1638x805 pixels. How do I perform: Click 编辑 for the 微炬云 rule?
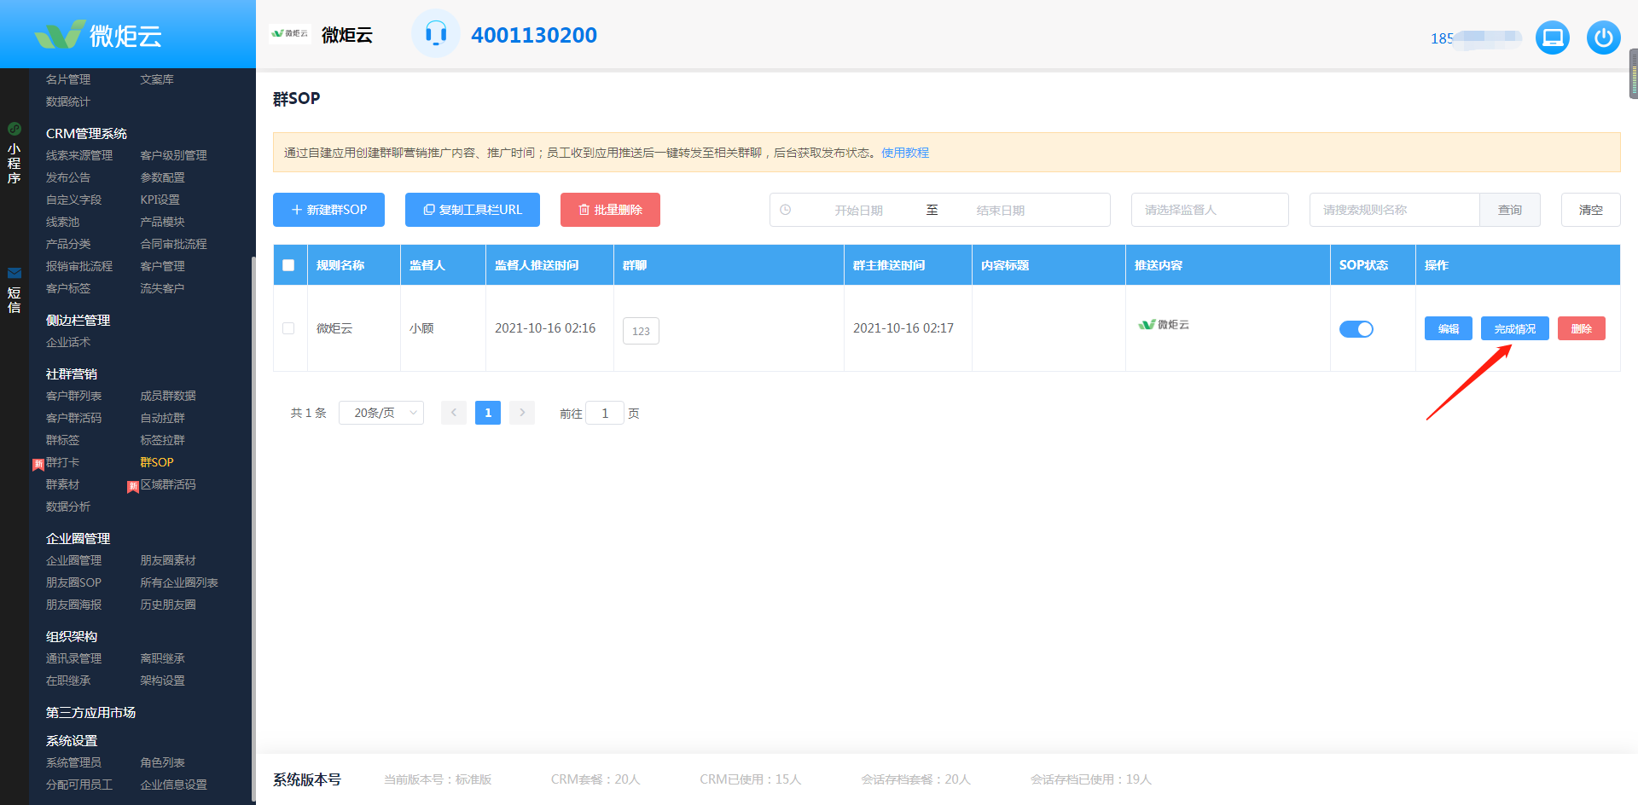1449,328
